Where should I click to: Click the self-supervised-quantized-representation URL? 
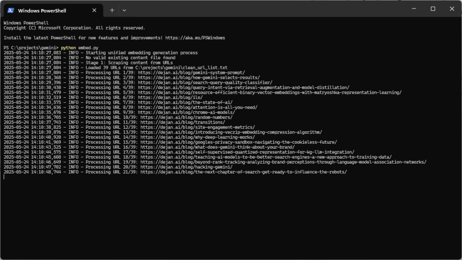[248, 153]
